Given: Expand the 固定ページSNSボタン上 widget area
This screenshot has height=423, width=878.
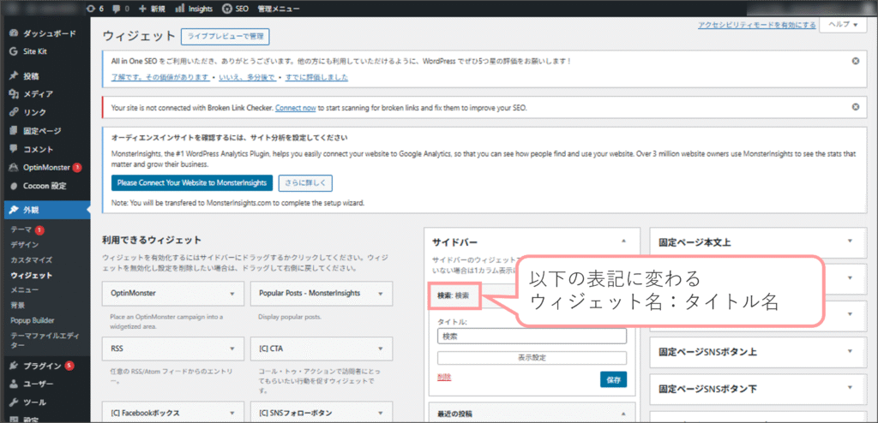Looking at the screenshot, I should pyautogui.click(x=850, y=352).
